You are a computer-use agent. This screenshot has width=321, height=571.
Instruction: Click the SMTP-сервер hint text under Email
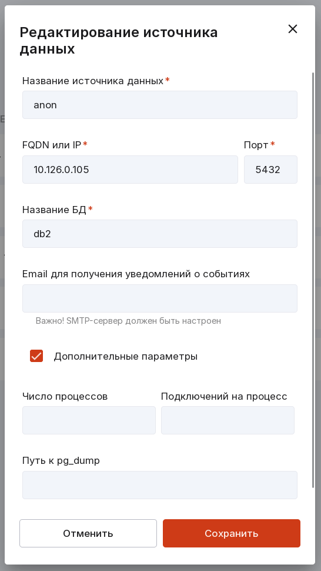(x=128, y=321)
